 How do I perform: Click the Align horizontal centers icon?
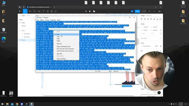[x=145, y=19]
